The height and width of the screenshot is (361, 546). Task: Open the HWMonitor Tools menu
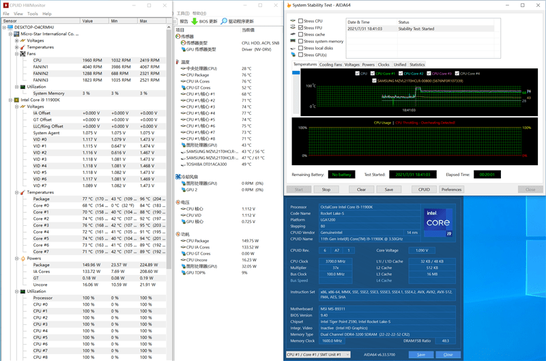(32, 14)
